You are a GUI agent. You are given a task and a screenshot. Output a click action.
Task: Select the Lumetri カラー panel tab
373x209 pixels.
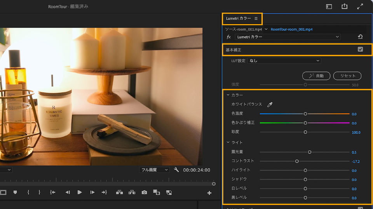239,19
